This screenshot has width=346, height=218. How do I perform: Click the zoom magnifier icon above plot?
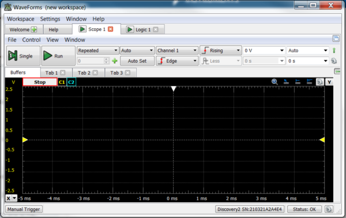[x=274, y=82]
